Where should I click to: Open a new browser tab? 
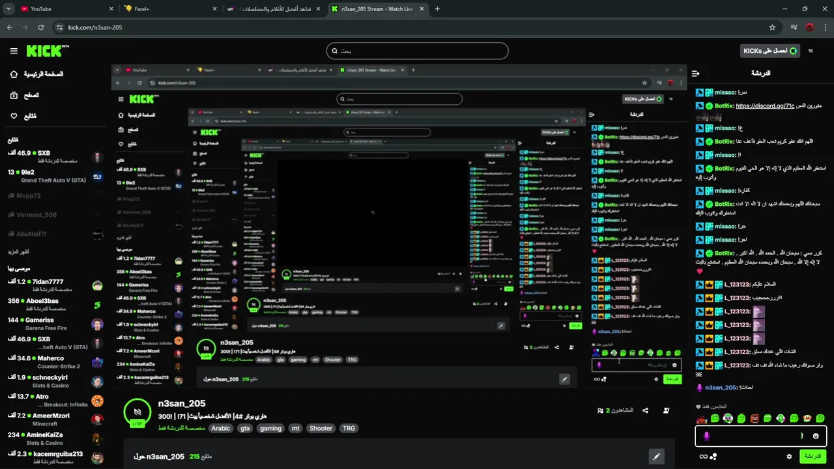(437, 9)
